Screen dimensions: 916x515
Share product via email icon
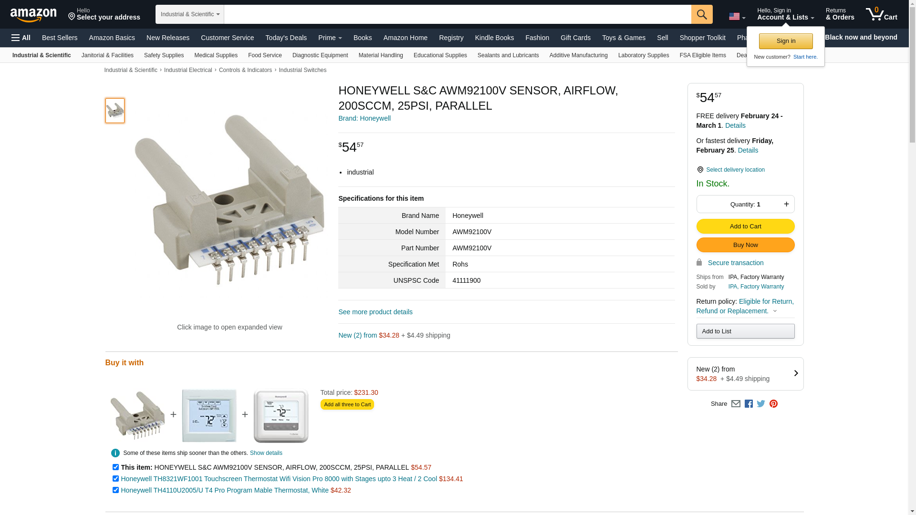[x=736, y=404]
